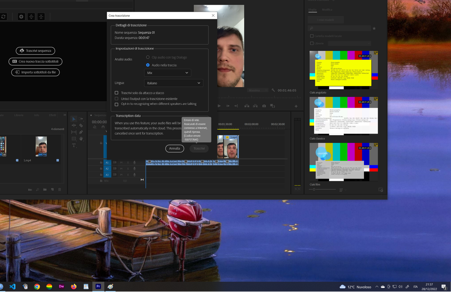The image size is (451, 292).
Task: Click the add caption segment plus icon
Action: 21,17
